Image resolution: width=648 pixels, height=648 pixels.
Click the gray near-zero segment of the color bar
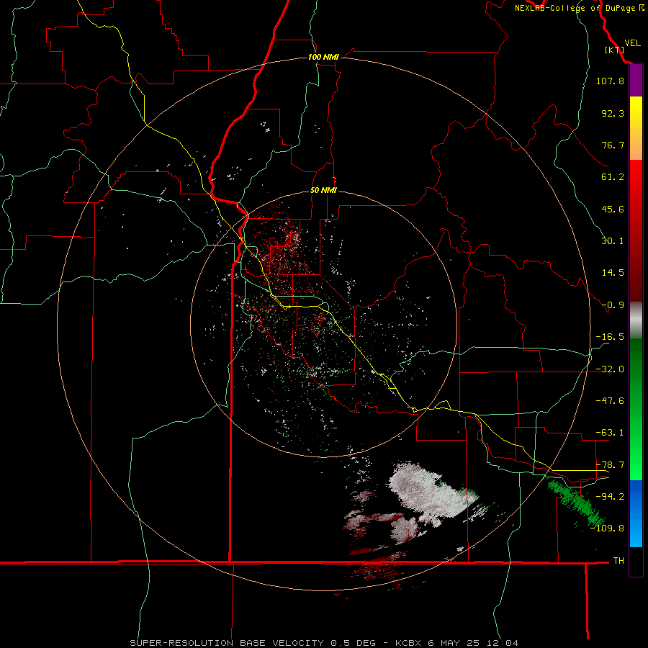click(x=636, y=320)
